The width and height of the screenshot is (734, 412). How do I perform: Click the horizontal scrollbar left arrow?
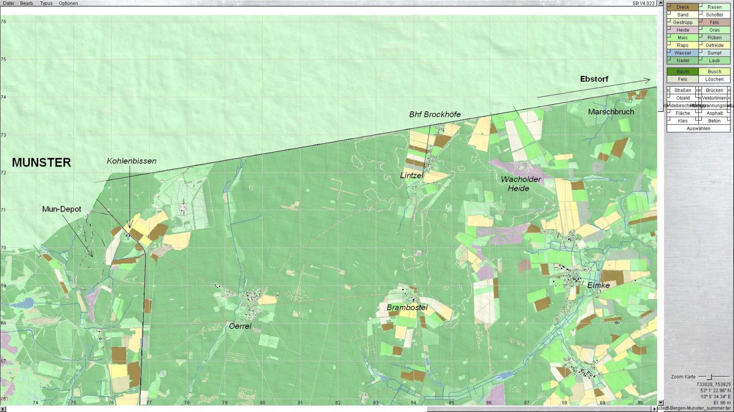click(x=3, y=409)
